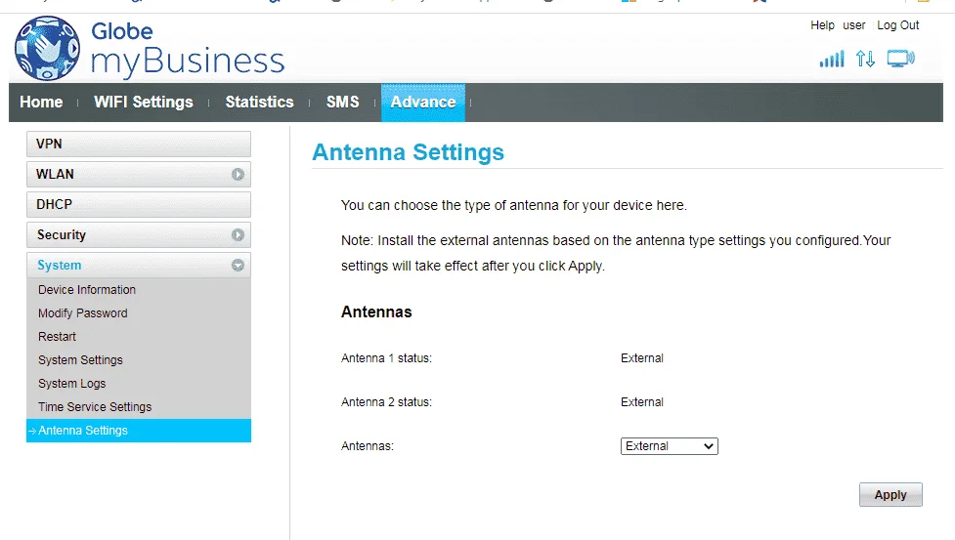Open the SMS tab
Image resolution: width=955 pixels, height=540 pixels.
pyautogui.click(x=342, y=103)
